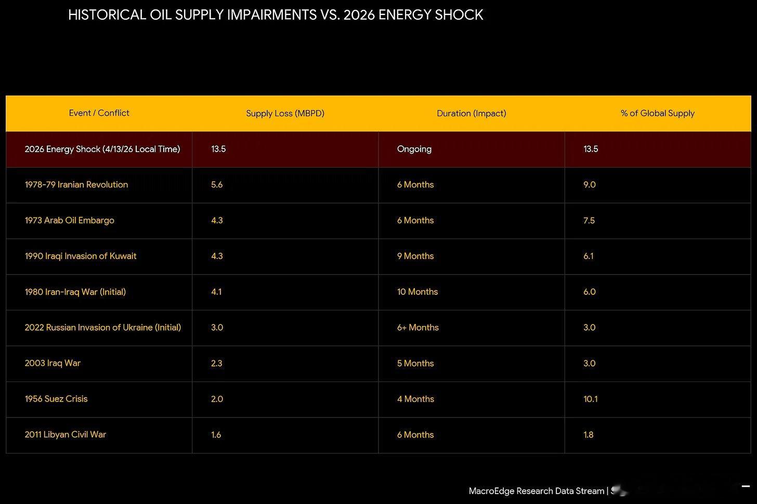This screenshot has width=757, height=504.
Task: Click the global supply value 1.8
Action: 589,435
